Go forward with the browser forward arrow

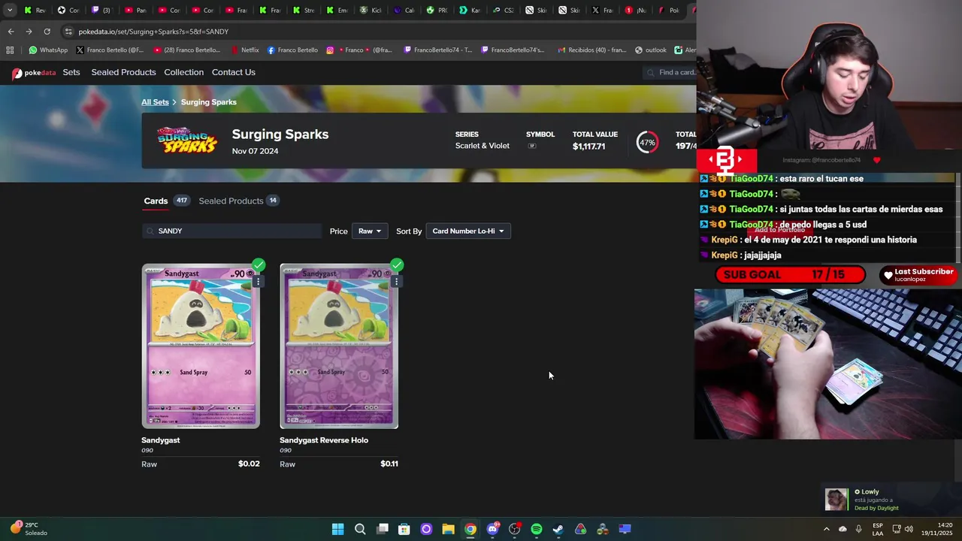pyautogui.click(x=29, y=32)
